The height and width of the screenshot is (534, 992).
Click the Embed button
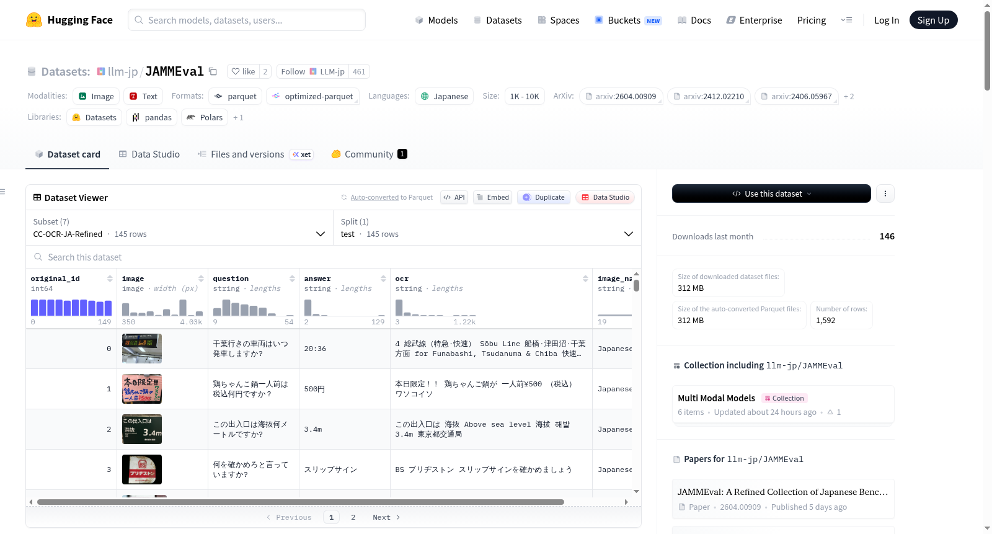point(492,197)
